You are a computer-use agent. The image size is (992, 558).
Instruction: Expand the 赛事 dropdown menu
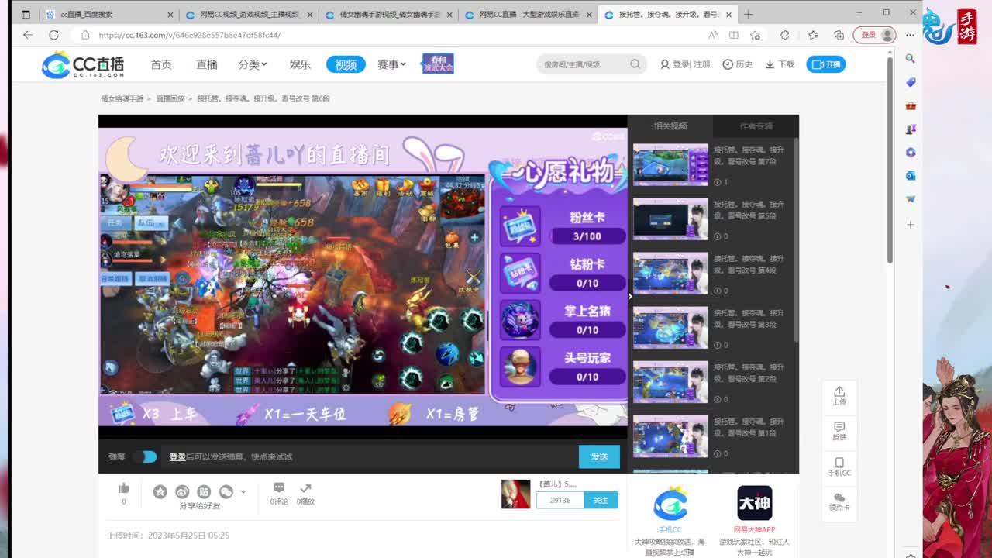pyautogui.click(x=391, y=64)
